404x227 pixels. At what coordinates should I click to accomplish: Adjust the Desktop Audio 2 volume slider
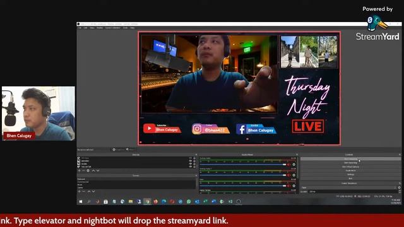point(242,175)
